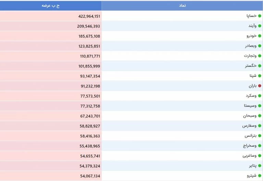Click the status dot beside شپترو
This screenshot has width=263, height=181.
[x=260, y=176]
